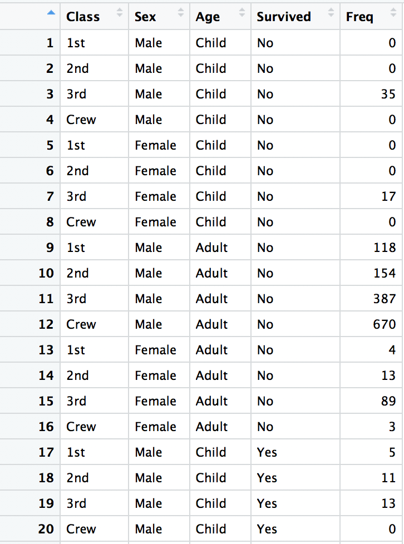Screen dimensions: 404x544
Task: Select row number 1
Action: pyautogui.click(x=50, y=43)
